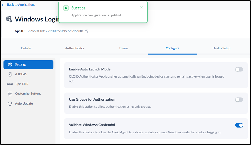This screenshot has height=145, width=251.
Task: Click the 'Enable this option to allow authentication' description
Action: (x=110, y=107)
